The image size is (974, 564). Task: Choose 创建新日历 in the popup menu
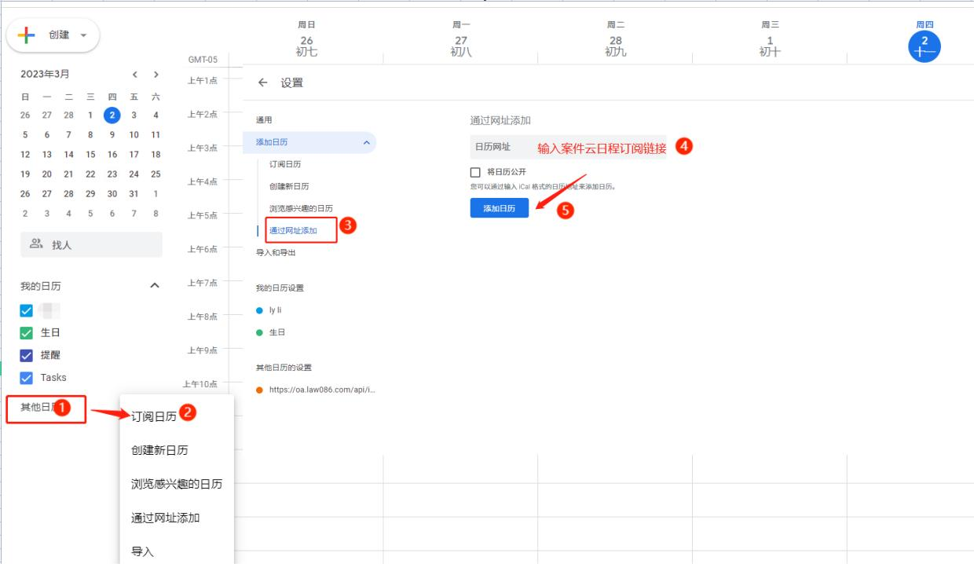pos(159,450)
